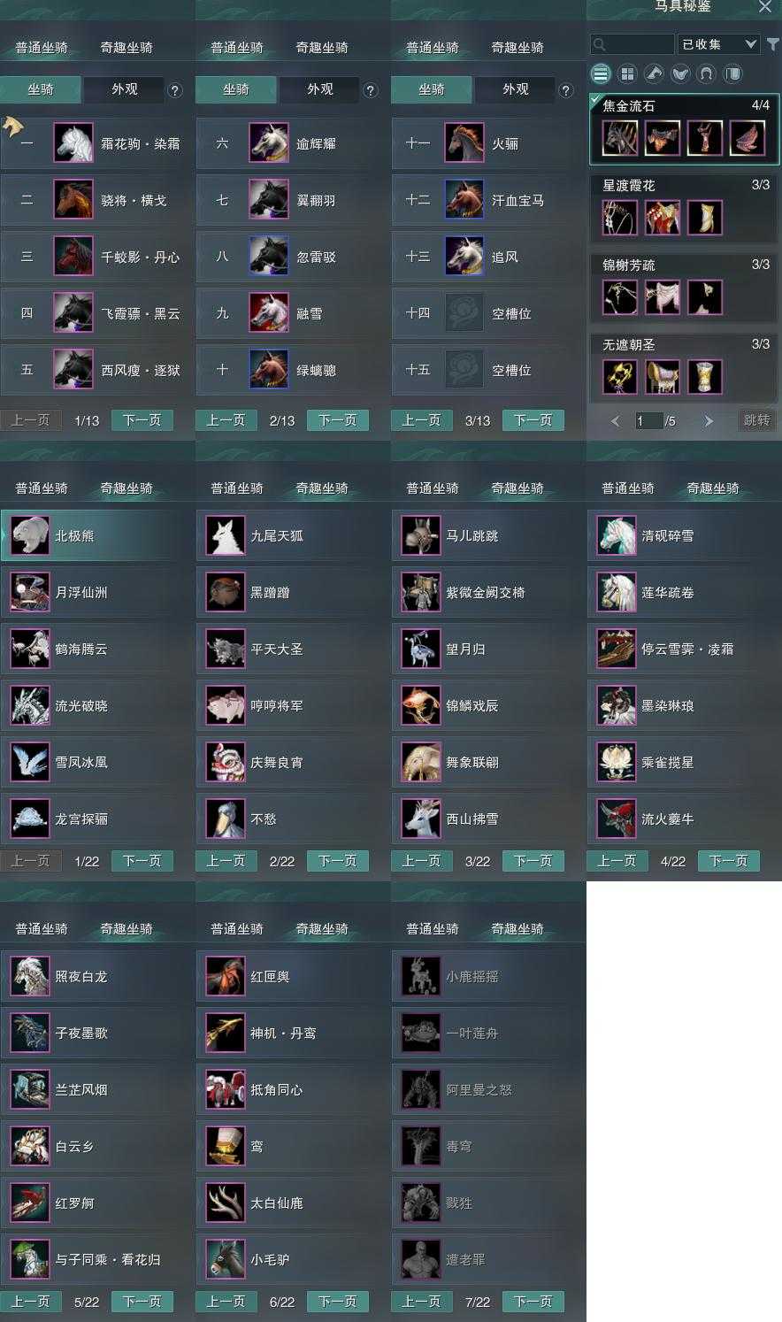Viewport: 782px width, 1322px height.
Task: Click the 火骊 horse portrait
Action: 464,143
